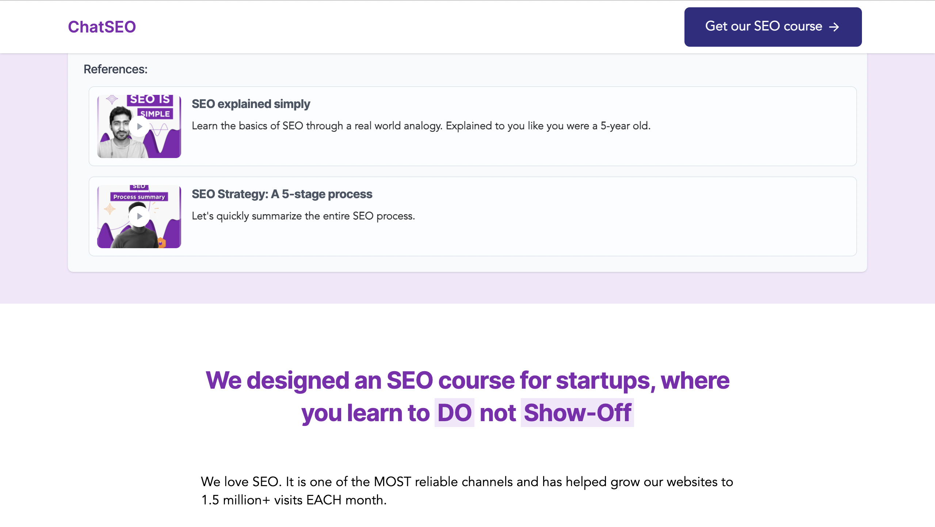Click the SEO explained simply title
Viewport: 935px width, 527px height.
[x=251, y=104]
